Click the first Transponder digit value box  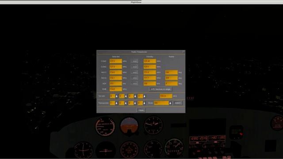pos(112,103)
